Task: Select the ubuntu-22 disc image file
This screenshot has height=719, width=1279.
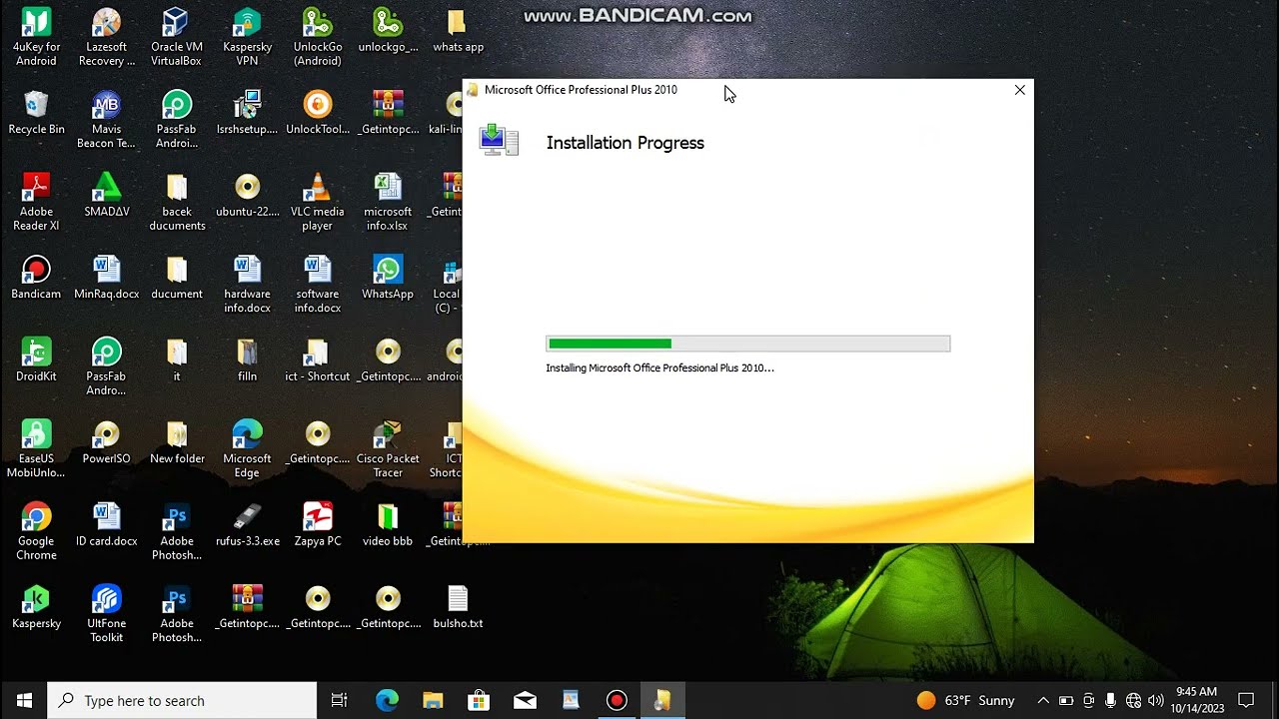Action: [247, 195]
